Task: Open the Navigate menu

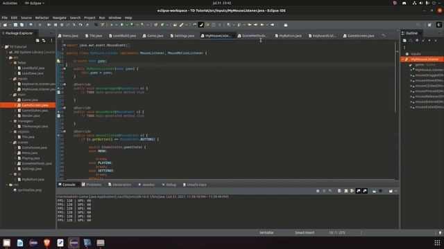Action: pyautogui.click(x=59, y=17)
